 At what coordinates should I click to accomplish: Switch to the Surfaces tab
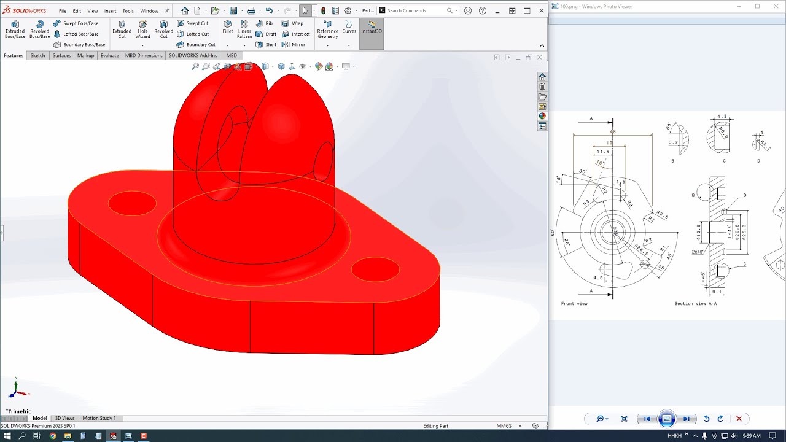pyautogui.click(x=61, y=55)
